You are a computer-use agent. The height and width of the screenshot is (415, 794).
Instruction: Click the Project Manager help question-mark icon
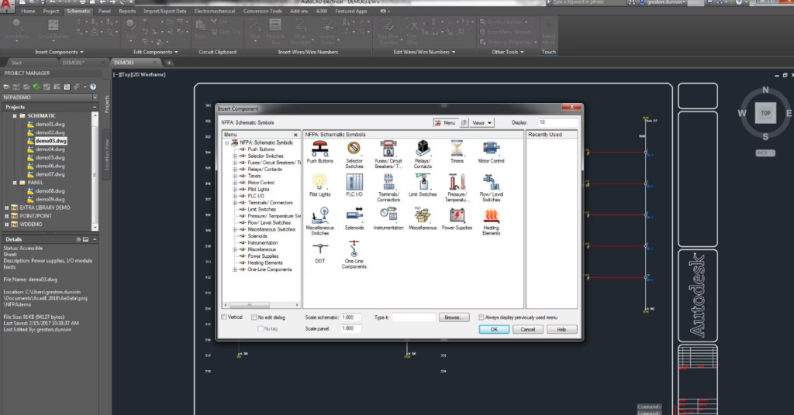[x=93, y=87]
